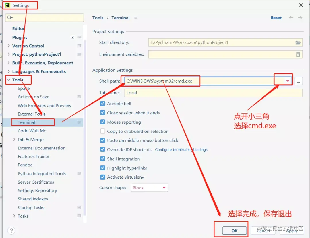Click the project marker icon beside Python Integrated Tools

[79, 173]
